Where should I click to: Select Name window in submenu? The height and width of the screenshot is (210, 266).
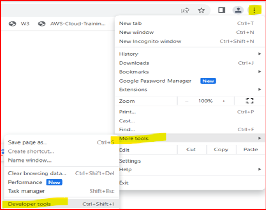[x=62, y=160]
